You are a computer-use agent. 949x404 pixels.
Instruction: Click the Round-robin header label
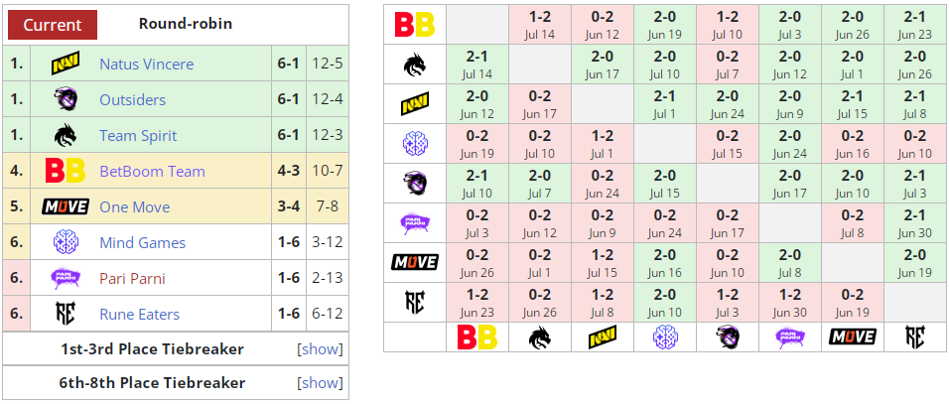click(x=186, y=24)
